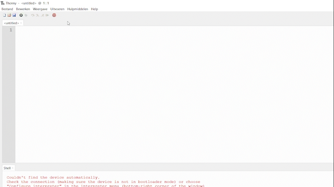
Task: Run the current script with the play icon
Action: click(21, 15)
